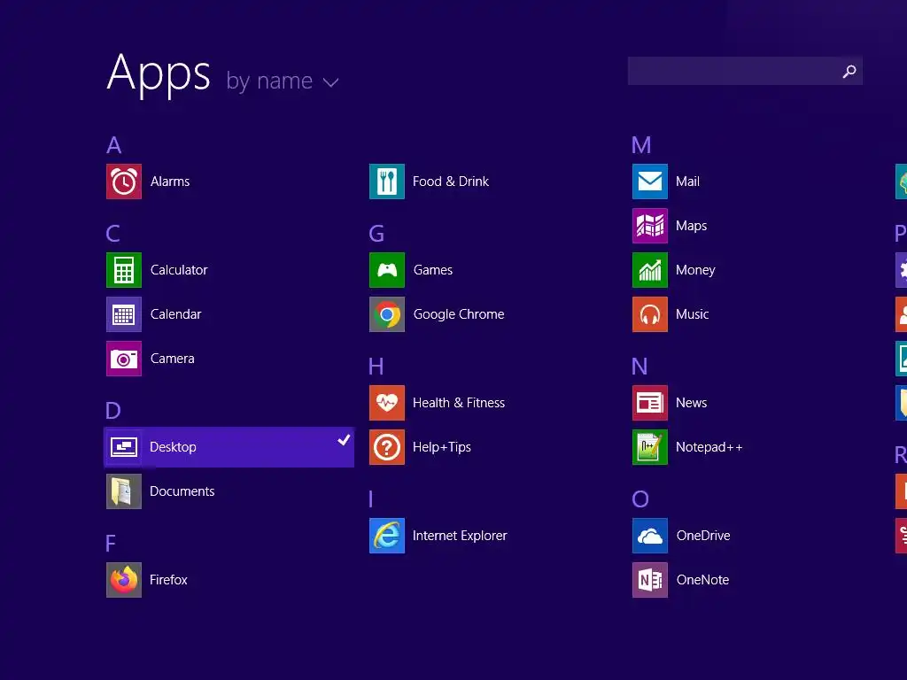
Task: Click the 'Health & Fitness' text label
Action: (459, 403)
